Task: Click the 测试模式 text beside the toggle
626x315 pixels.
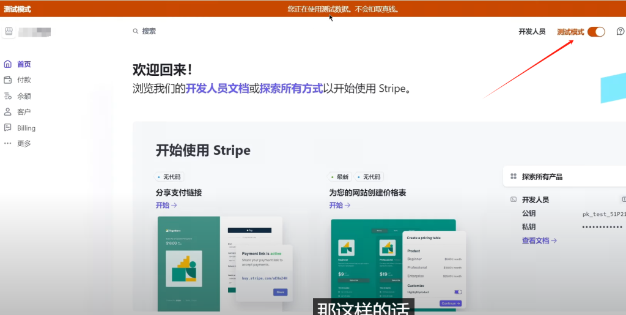Action: pyautogui.click(x=570, y=32)
